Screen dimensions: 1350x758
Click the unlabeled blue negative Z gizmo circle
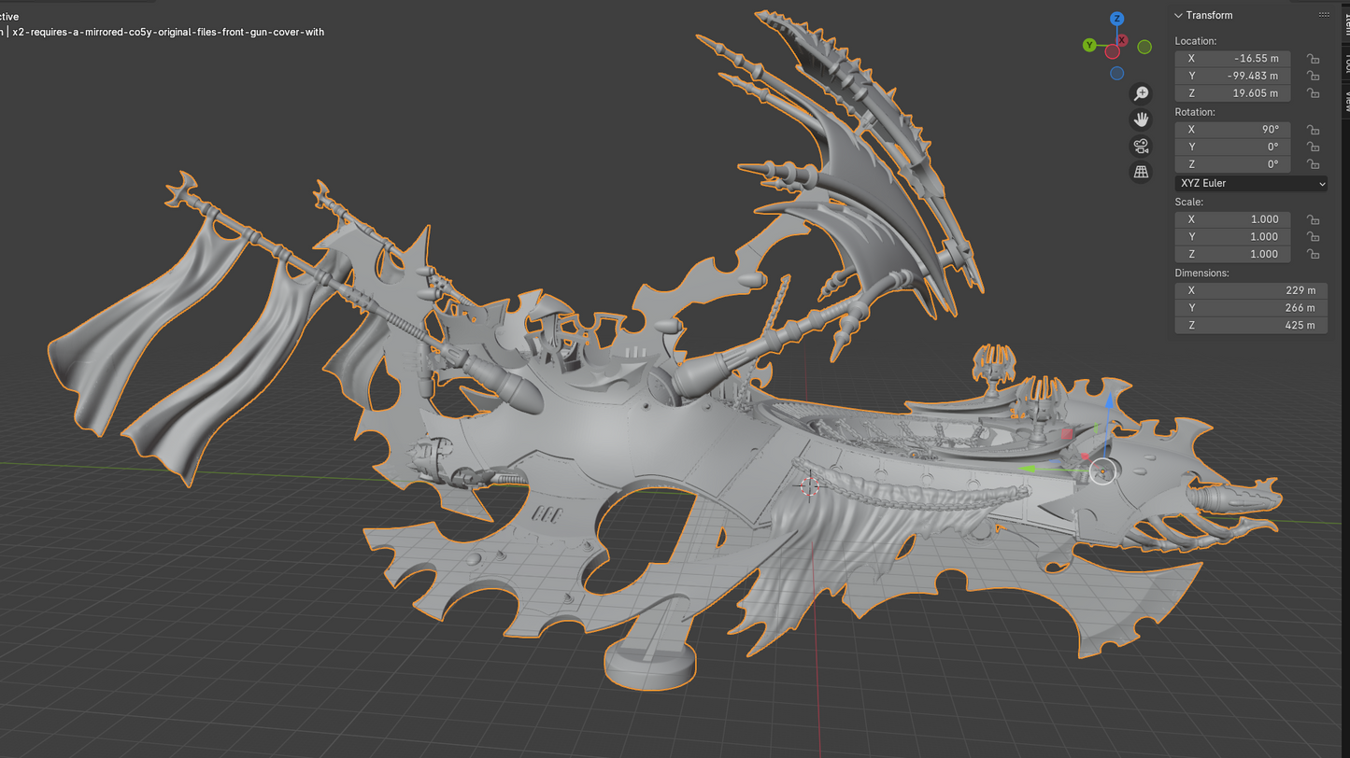[x=1116, y=74]
